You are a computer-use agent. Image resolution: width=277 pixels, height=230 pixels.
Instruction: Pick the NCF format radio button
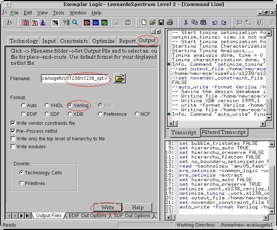(x=137, y=114)
